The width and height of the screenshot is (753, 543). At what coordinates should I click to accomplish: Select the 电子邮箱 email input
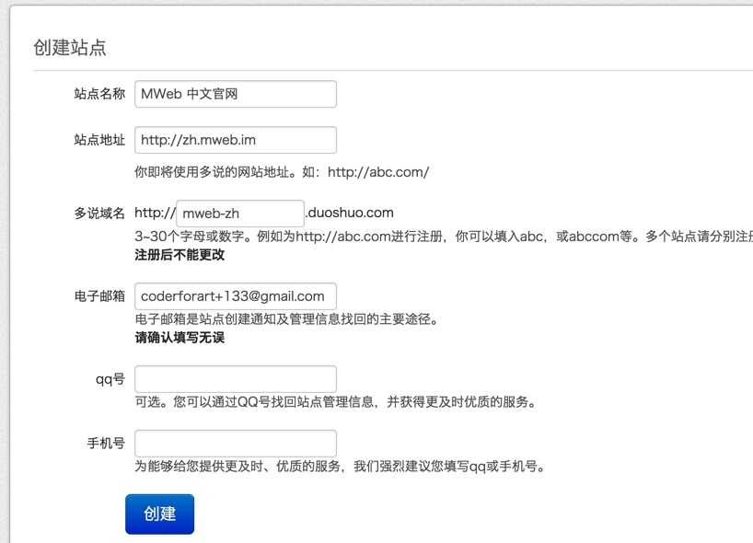coord(236,296)
